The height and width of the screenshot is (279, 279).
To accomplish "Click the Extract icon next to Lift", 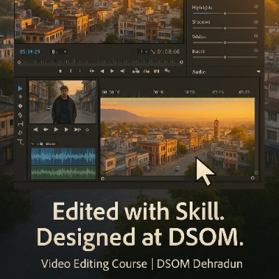I will tap(146, 71).
